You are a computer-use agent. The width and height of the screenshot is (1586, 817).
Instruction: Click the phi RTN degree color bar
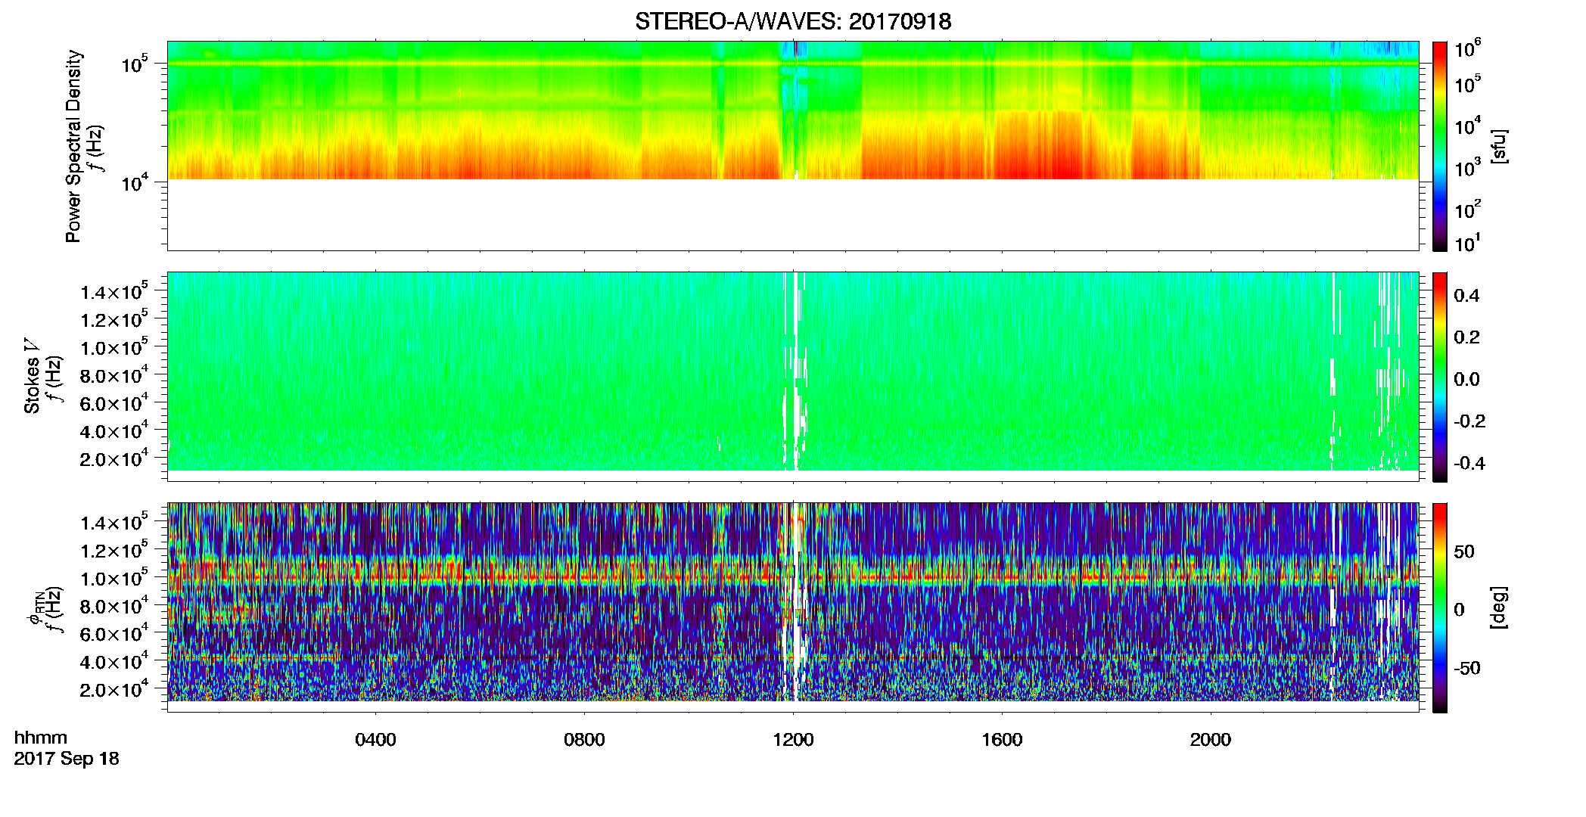(1440, 607)
